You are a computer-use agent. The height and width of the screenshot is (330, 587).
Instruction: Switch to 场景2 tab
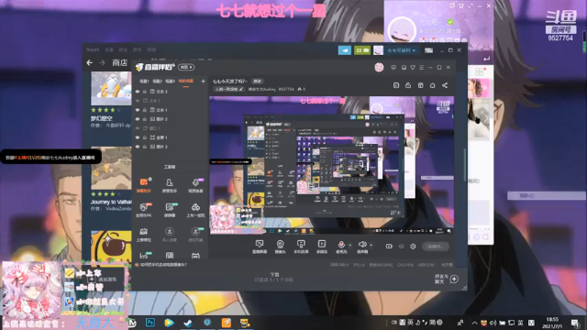(x=157, y=82)
